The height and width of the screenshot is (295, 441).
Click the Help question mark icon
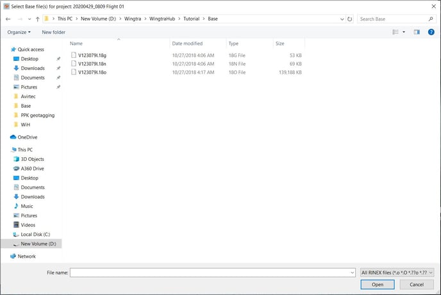tap(431, 31)
